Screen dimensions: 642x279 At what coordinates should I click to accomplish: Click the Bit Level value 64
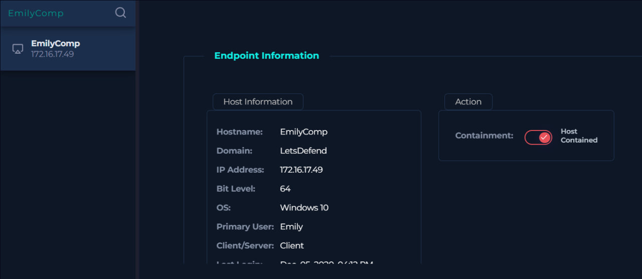(285, 189)
